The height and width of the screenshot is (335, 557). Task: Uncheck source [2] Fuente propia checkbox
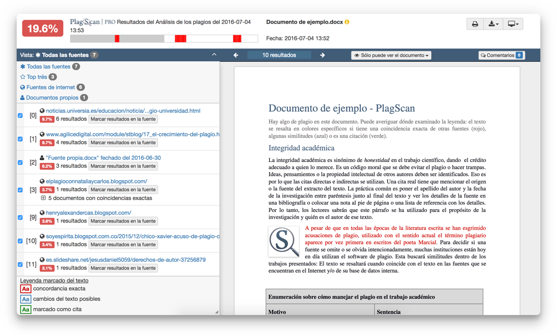pos(20,163)
